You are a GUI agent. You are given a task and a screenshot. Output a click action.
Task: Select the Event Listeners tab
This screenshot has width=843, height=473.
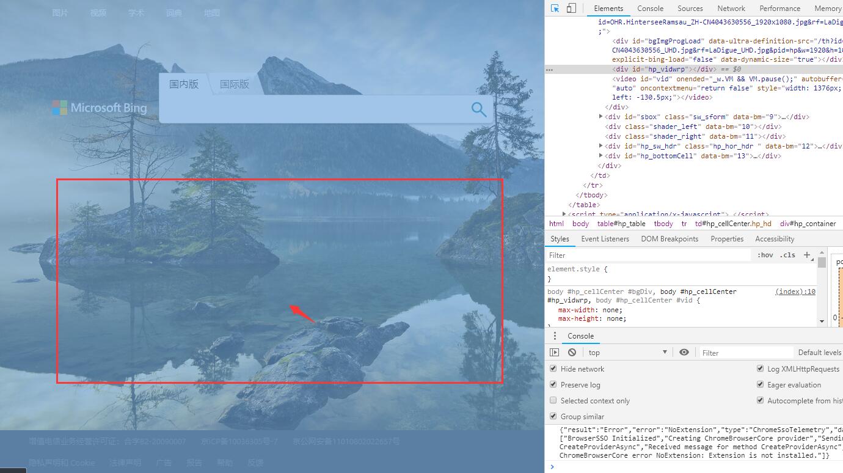coord(605,239)
